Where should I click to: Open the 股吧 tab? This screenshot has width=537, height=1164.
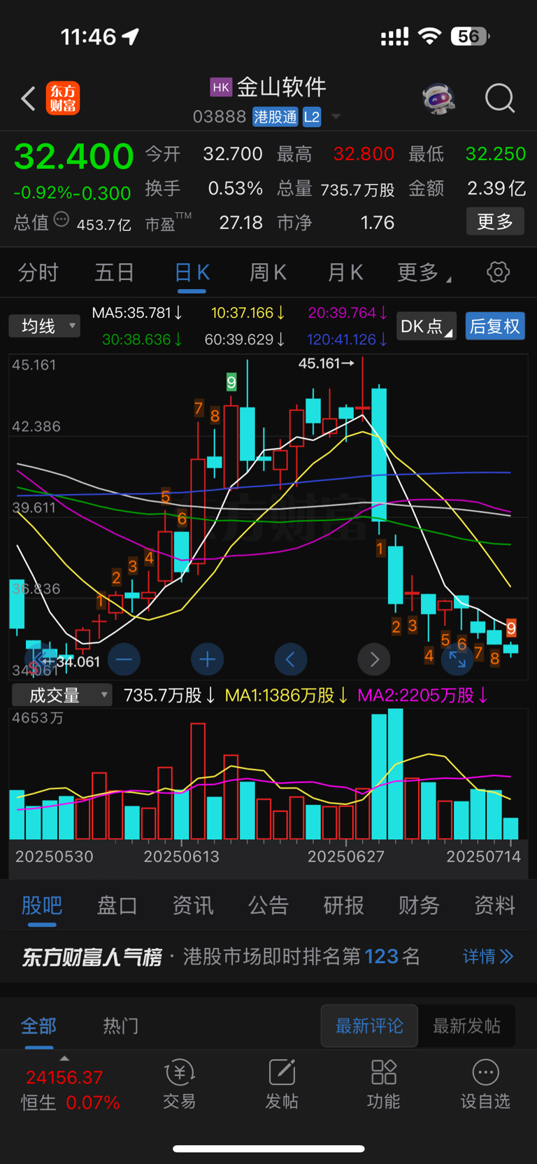click(x=42, y=905)
